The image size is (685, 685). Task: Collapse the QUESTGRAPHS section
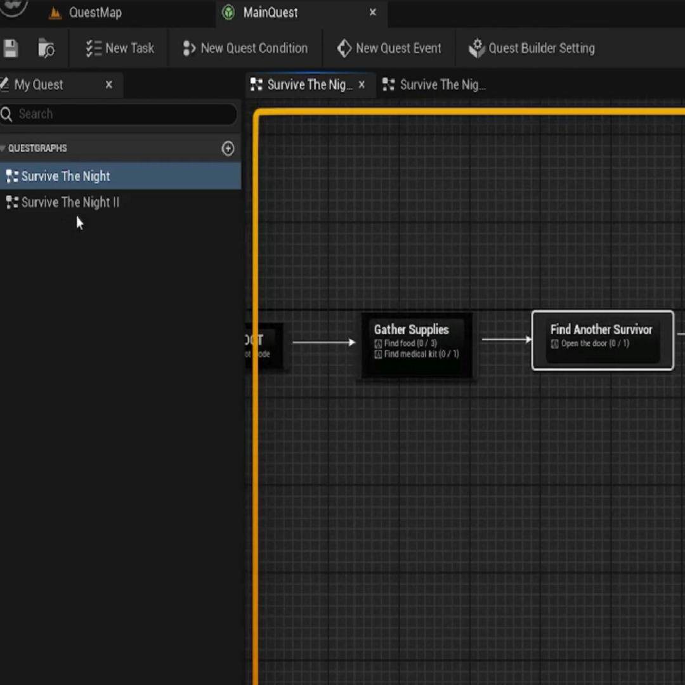4,148
